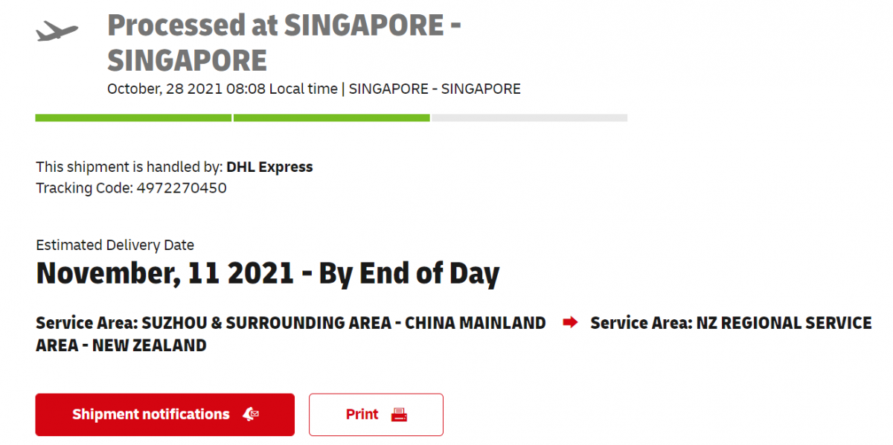This screenshot has height=445, width=893.
Task: Click the grey unfinished progress segment
Action: click(529, 118)
